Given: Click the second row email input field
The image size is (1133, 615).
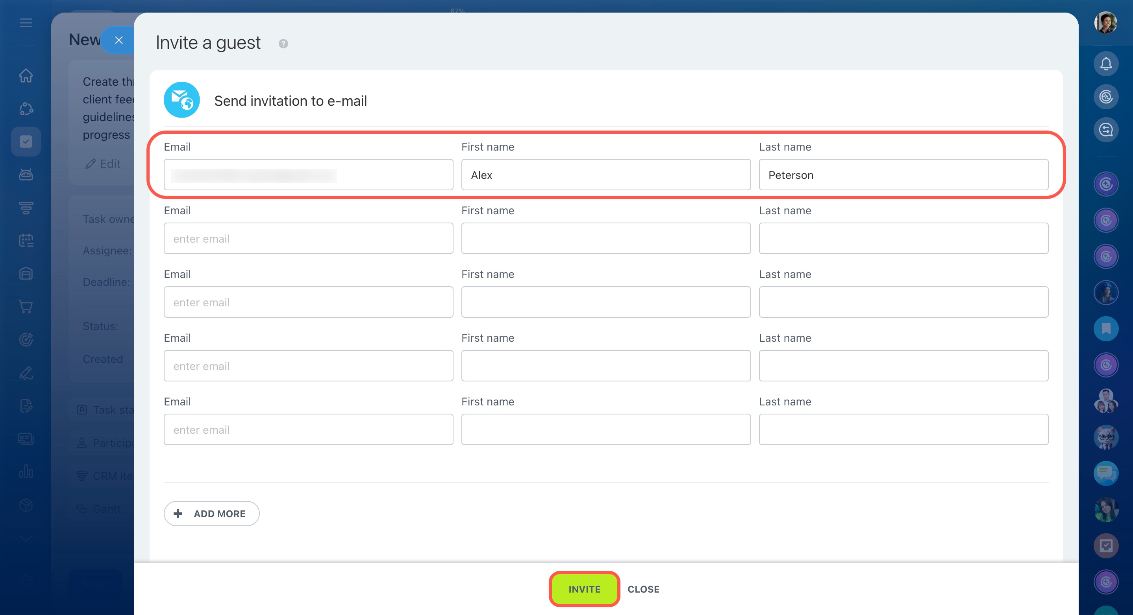Looking at the screenshot, I should click(308, 239).
